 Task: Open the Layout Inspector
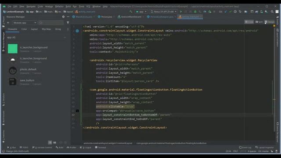click(x=264, y=147)
